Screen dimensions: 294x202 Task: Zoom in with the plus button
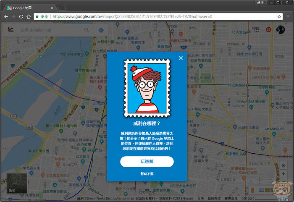tap(283, 174)
